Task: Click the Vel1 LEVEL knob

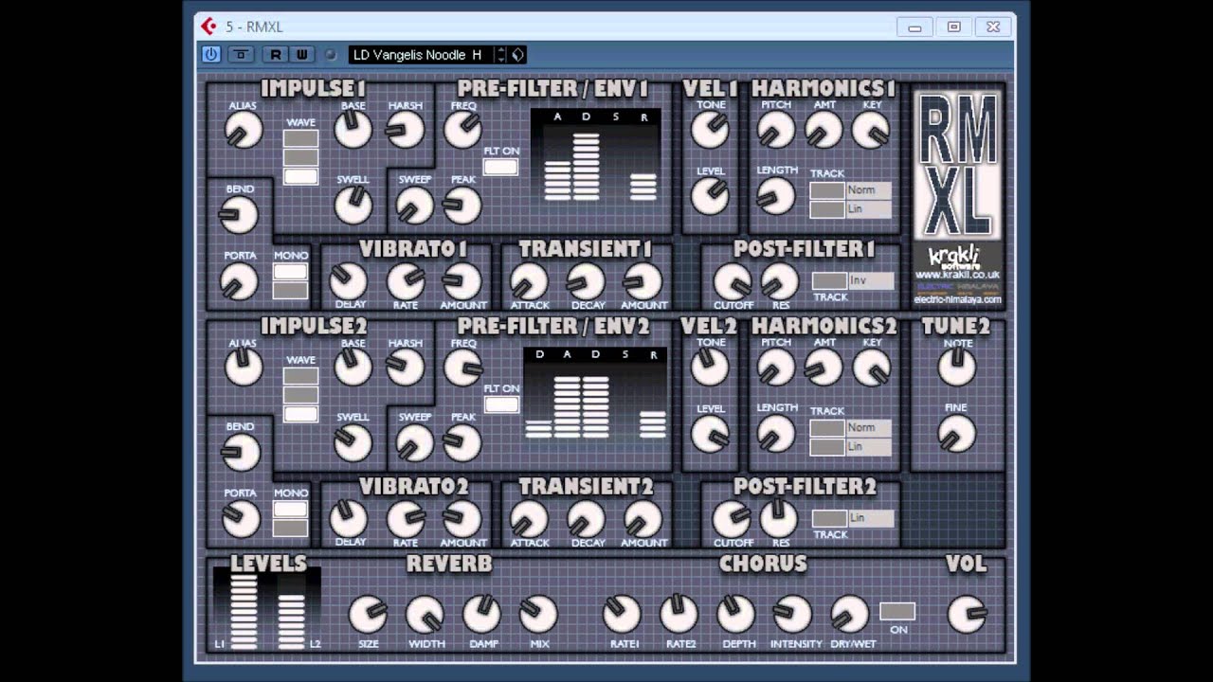Action: tap(710, 195)
